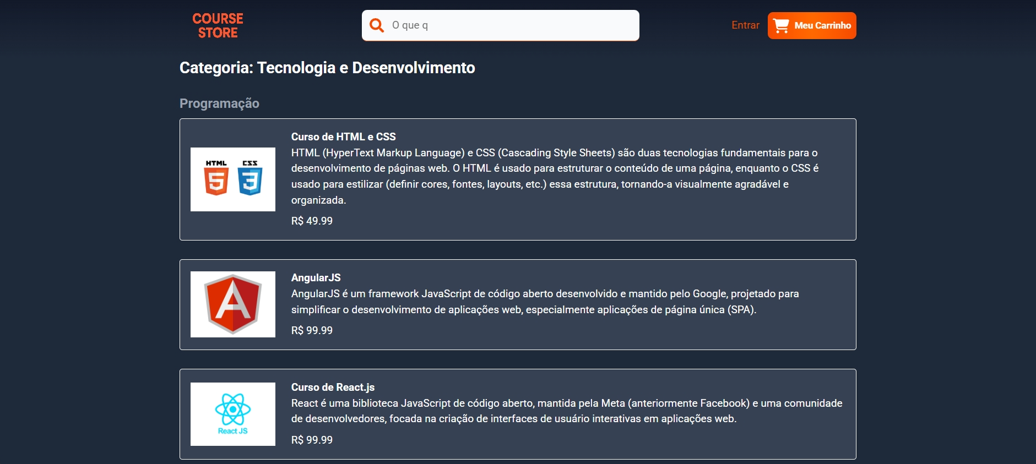The width and height of the screenshot is (1036, 464).
Task: Focus the course search text field
Action: tap(512, 25)
